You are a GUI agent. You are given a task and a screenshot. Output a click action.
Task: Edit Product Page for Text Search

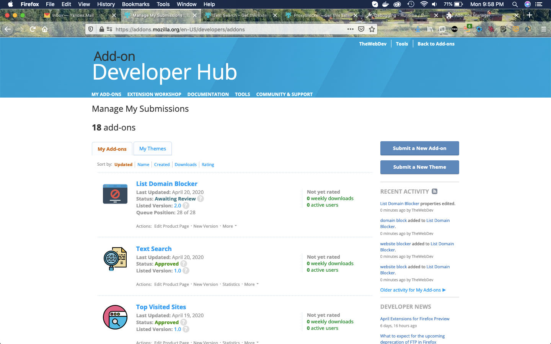pos(171,284)
